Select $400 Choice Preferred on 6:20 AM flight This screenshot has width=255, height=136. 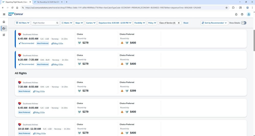(x=133, y=64)
